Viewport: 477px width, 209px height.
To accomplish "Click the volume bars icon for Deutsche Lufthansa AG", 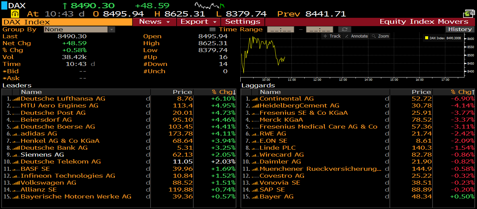I will [16, 99].
